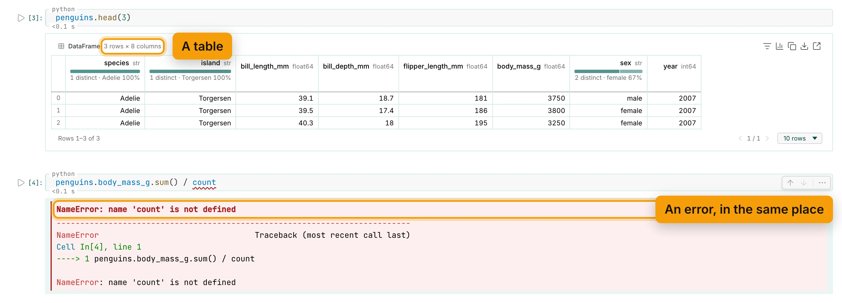
Task: Click the species distribution bar
Action: tap(105, 71)
